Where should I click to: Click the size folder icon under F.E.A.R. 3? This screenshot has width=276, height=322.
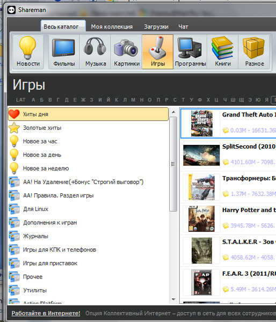(226, 289)
